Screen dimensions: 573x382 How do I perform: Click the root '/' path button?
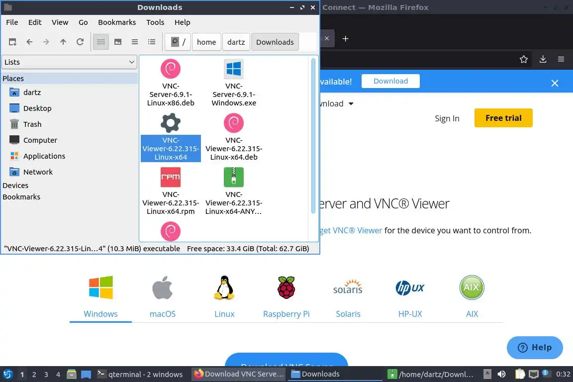[178, 42]
